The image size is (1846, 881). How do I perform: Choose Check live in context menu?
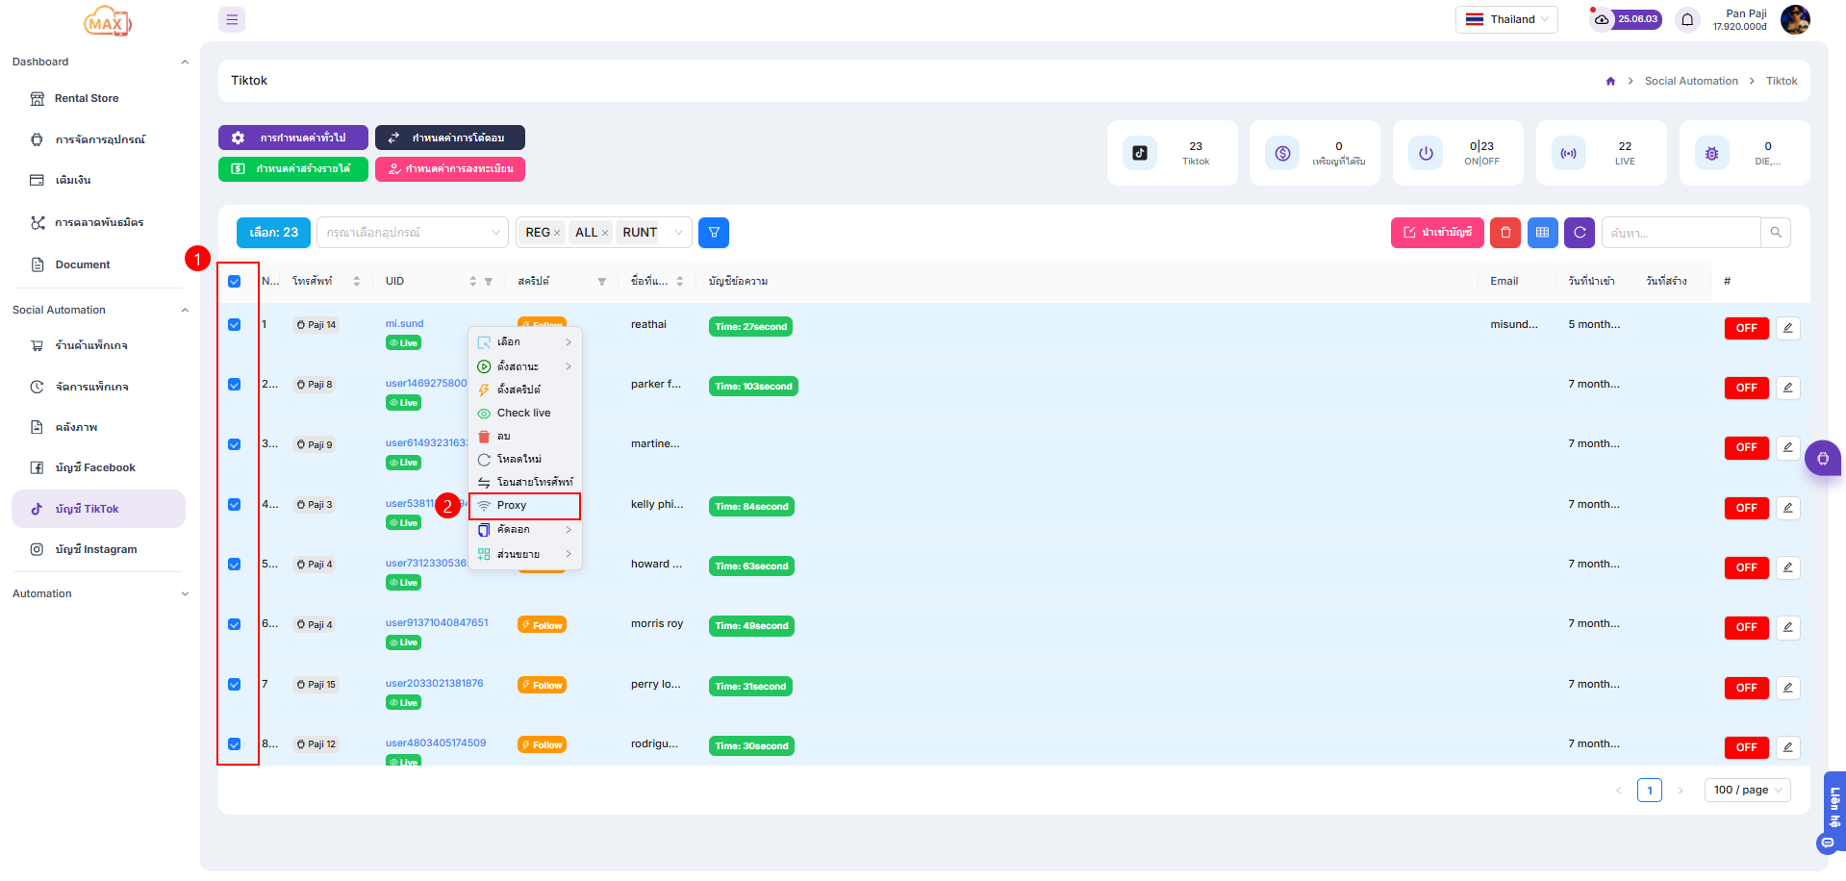(524, 414)
